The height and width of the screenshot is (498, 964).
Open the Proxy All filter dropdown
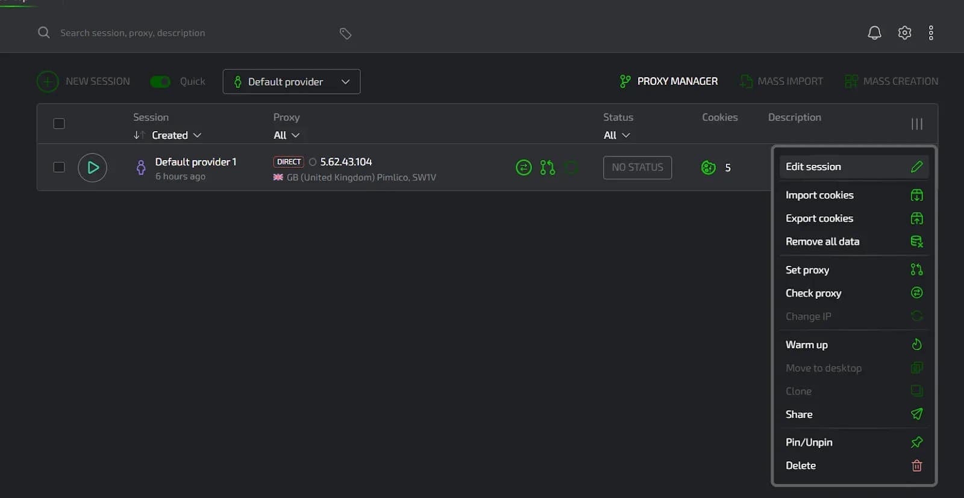pyautogui.click(x=286, y=135)
